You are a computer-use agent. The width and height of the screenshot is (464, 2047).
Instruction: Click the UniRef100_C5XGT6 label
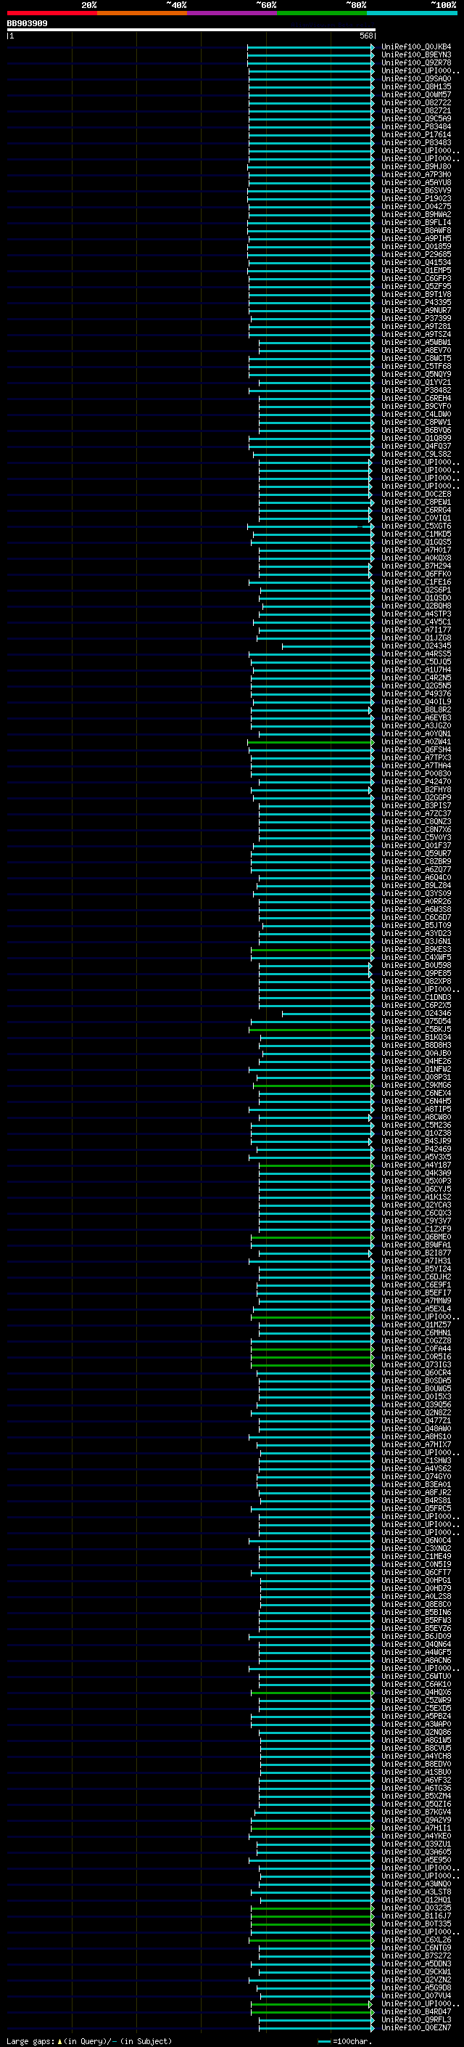[x=416, y=526]
